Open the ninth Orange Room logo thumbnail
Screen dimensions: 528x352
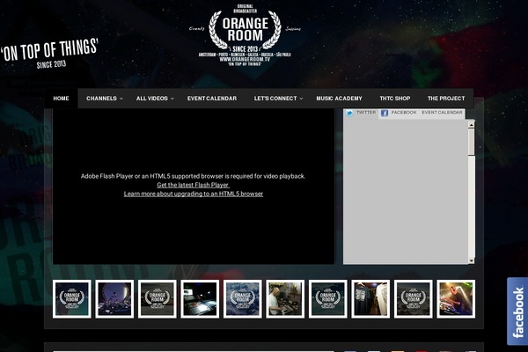click(x=414, y=299)
